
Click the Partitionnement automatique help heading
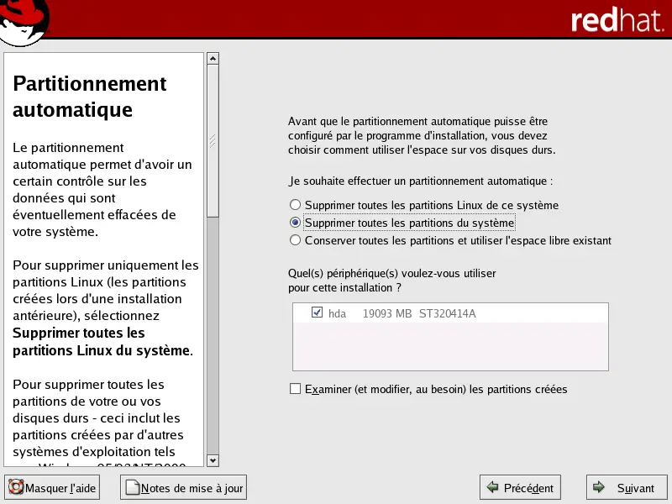tap(90, 97)
